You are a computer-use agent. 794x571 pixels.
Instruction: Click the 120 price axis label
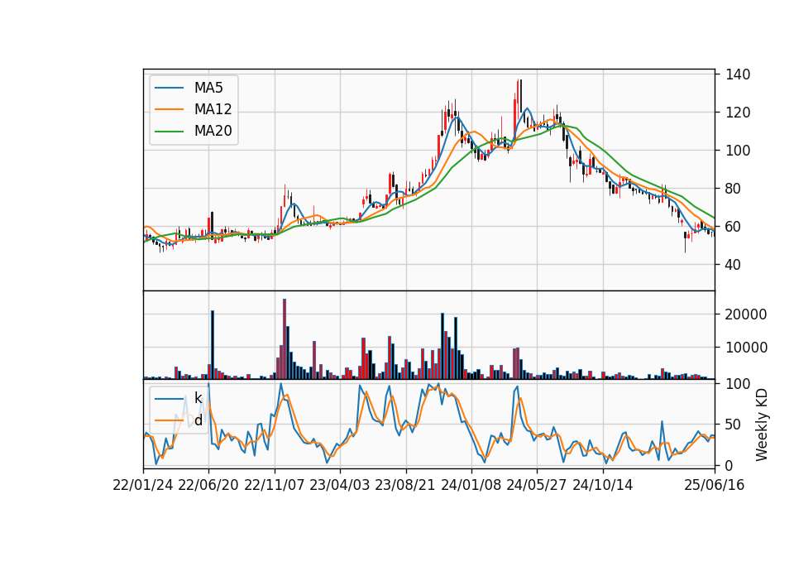coord(738,113)
